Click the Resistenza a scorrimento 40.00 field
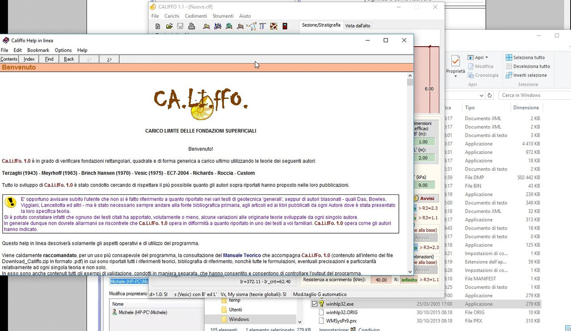Image resolution: width=571 pixels, height=331 pixels. 381,280
